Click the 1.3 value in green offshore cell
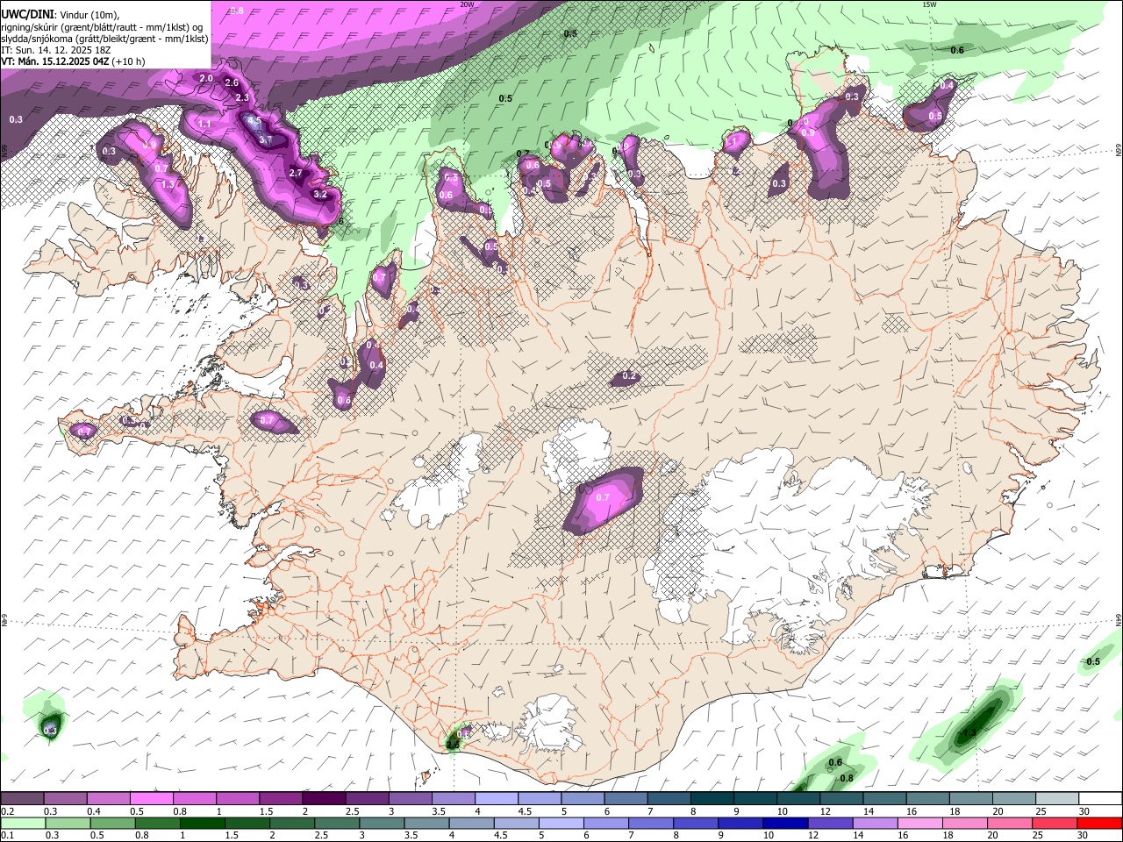 pos(969,733)
